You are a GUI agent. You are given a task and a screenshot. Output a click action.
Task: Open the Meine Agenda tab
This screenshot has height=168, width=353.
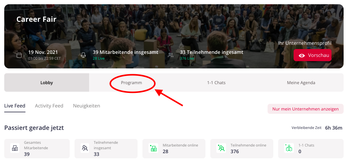coord(301,83)
